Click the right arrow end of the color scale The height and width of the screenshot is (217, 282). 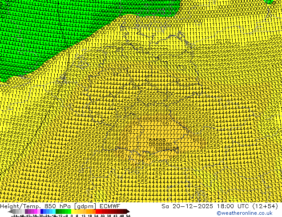pos(128,211)
